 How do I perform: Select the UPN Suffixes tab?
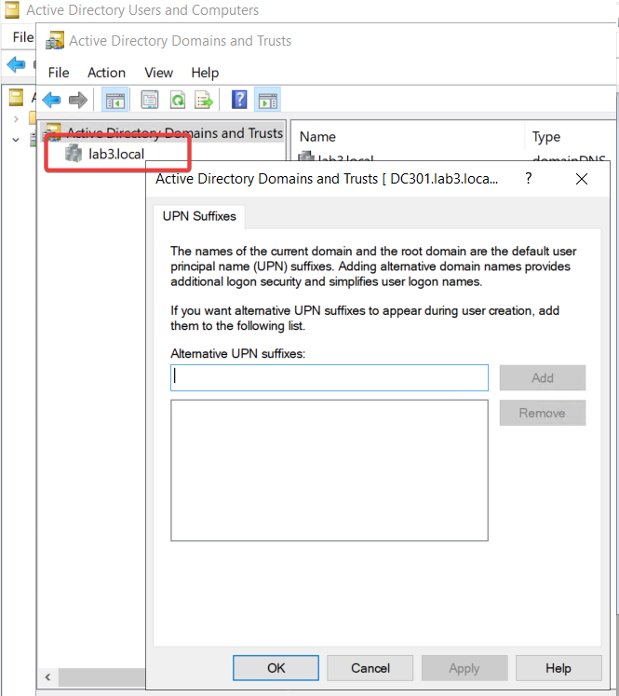coord(199,216)
